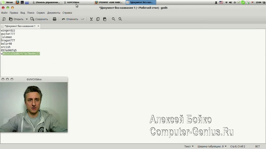
Task: Click the green maximize button of gedit
Action: (8, 7)
